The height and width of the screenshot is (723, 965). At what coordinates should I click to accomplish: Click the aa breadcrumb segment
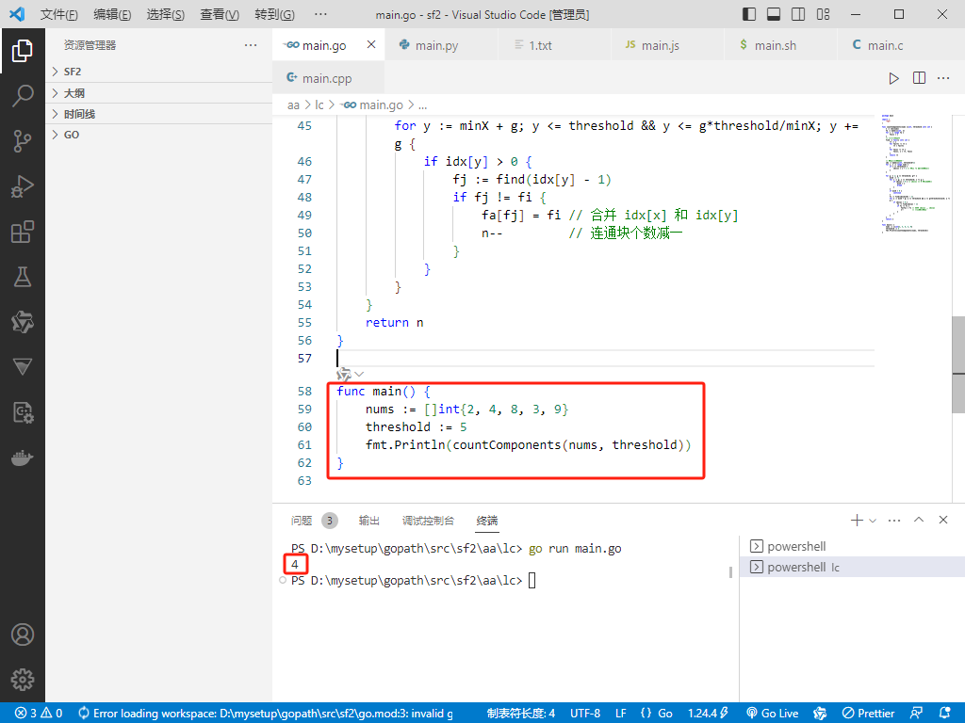[x=293, y=105]
